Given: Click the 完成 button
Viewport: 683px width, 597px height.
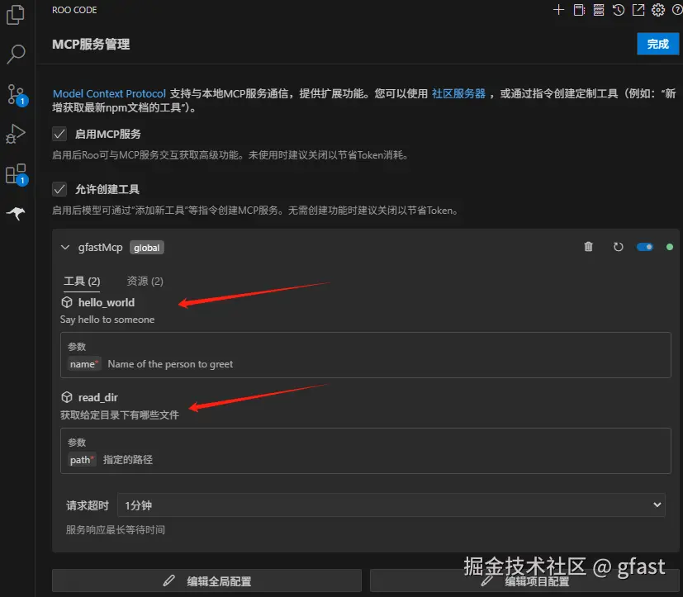Looking at the screenshot, I should click(x=657, y=44).
